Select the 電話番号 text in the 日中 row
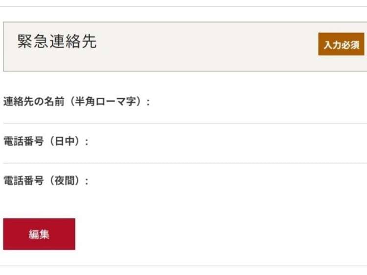This screenshot has width=367, height=275. (x=23, y=142)
